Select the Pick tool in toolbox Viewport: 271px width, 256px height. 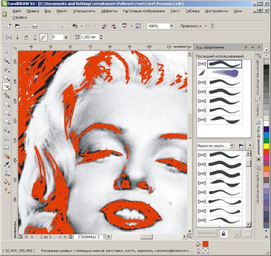click(x=7, y=52)
